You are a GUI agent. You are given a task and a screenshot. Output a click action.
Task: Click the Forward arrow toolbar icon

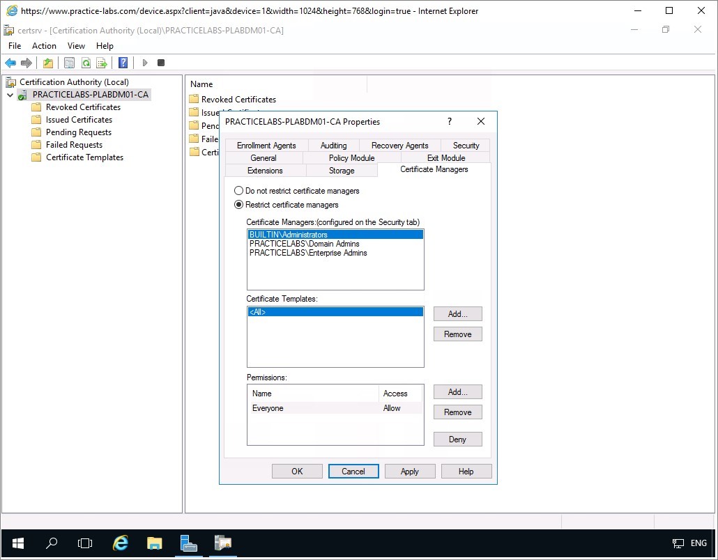pyautogui.click(x=26, y=63)
